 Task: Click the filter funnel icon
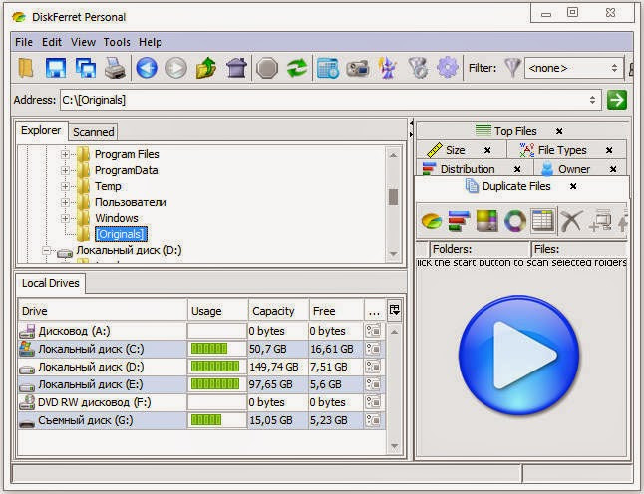[x=512, y=68]
